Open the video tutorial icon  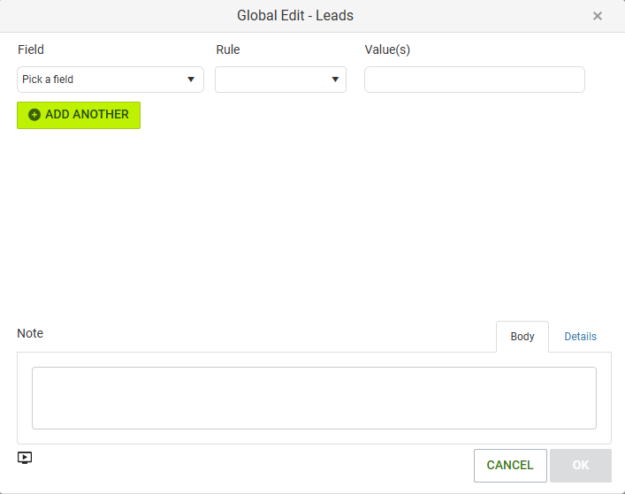coord(25,458)
